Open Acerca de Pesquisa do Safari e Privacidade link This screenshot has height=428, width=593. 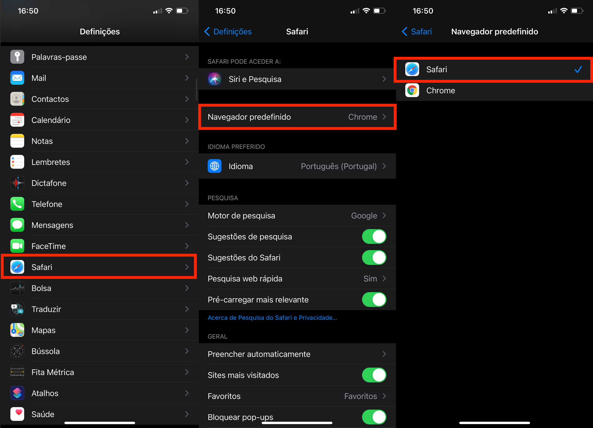(x=272, y=318)
